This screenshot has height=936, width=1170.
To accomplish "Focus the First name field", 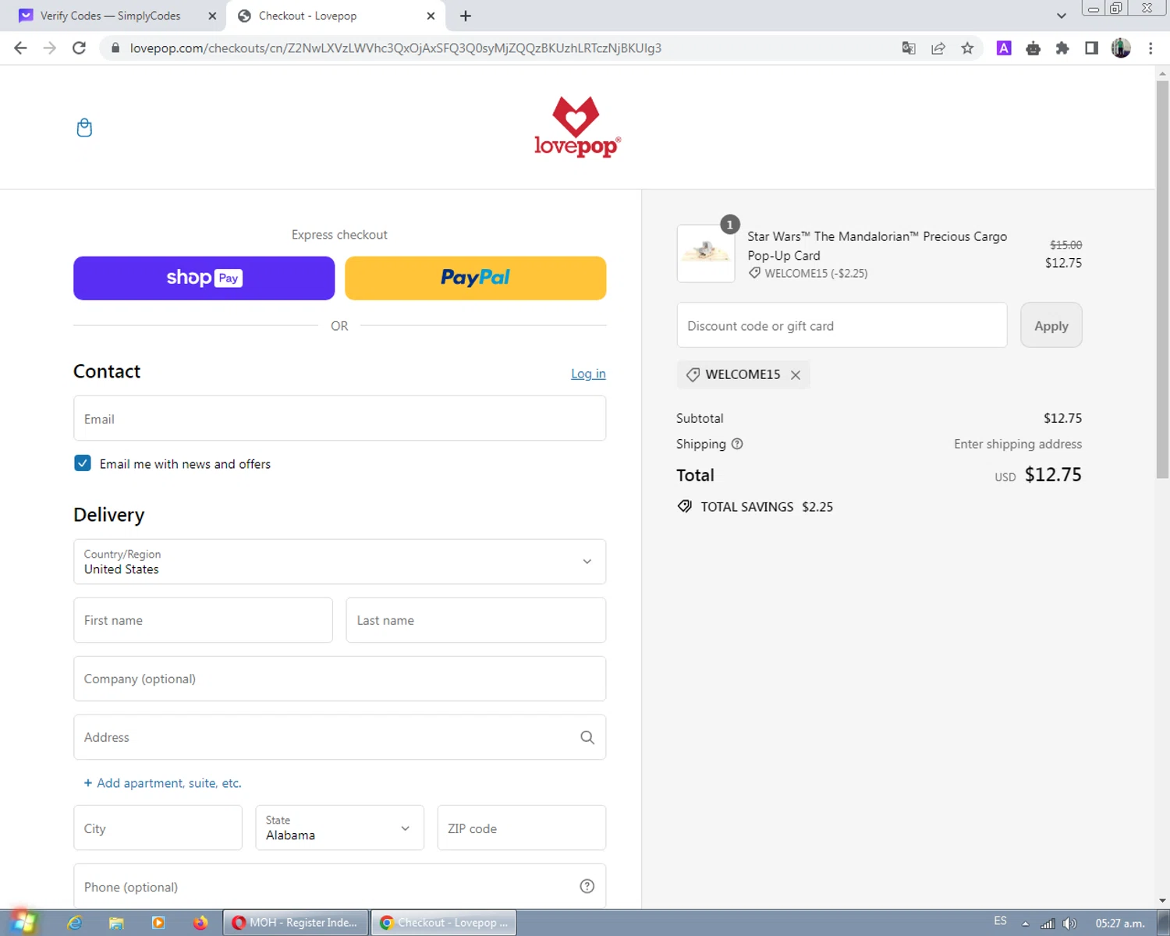I will pos(203,620).
